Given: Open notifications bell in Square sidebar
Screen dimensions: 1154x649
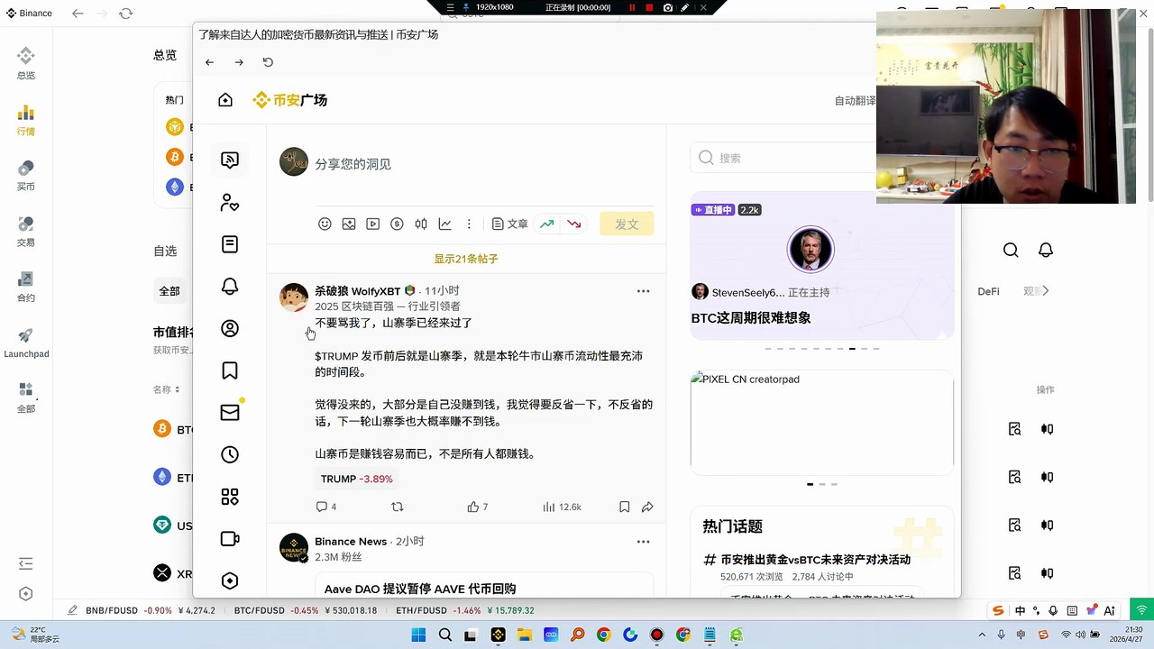Looking at the screenshot, I should [230, 287].
